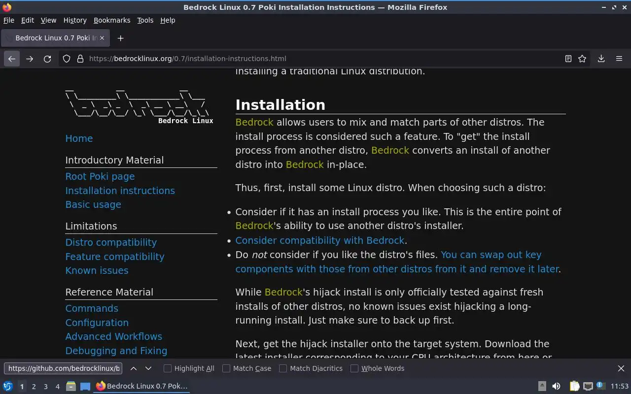Open the History menu
Image resolution: width=631 pixels, height=394 pixels.
[x=75, y=20]
